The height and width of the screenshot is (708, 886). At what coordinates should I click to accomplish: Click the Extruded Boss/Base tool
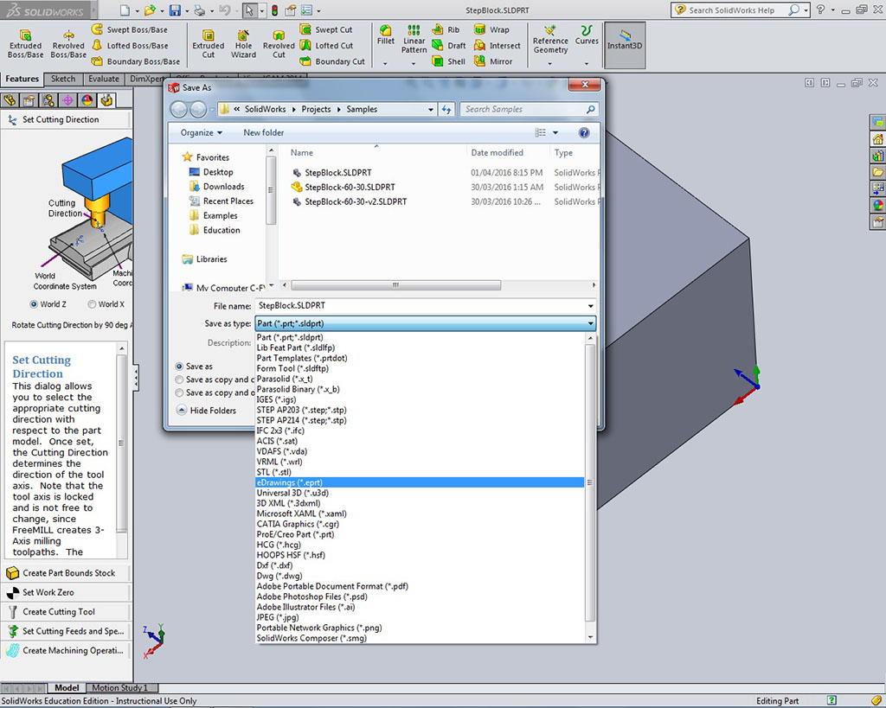click(25, 44)
